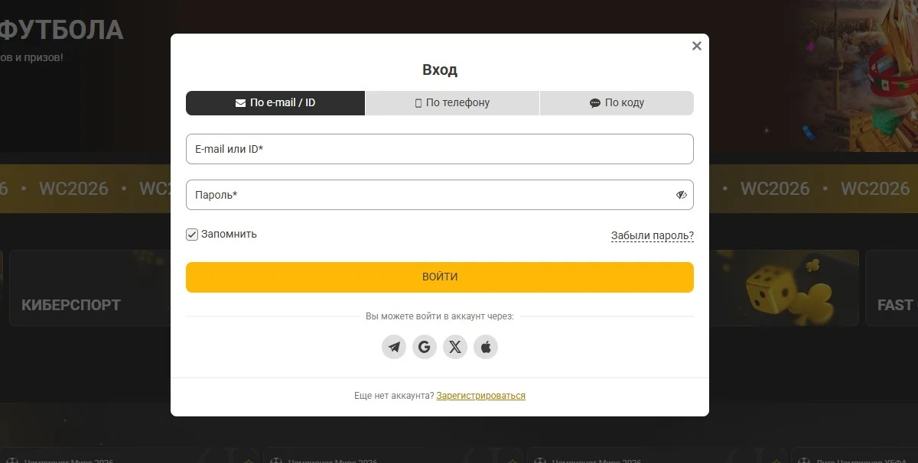Click the yellow ВОЙТИ button

coord(440,277)
